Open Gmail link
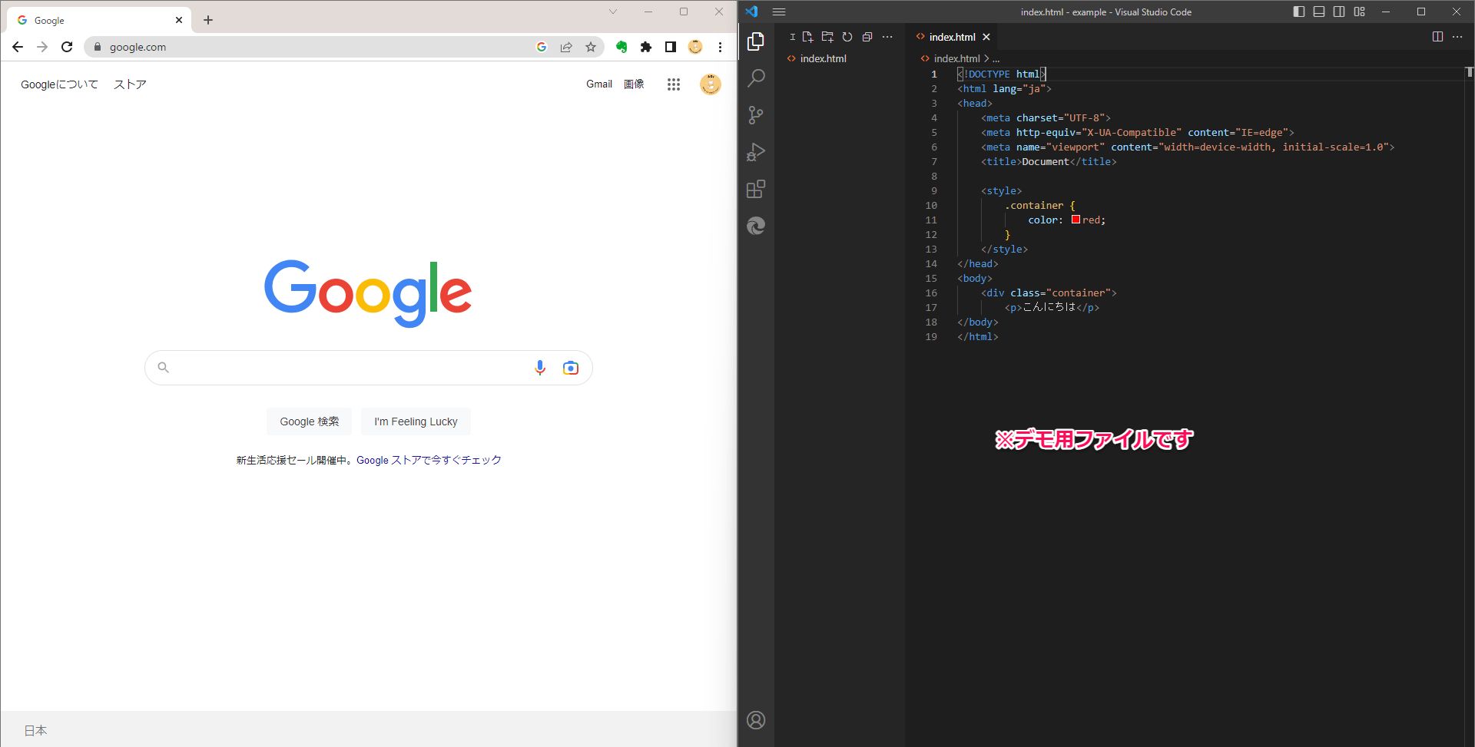Viewport: 1475px width, 747px height. pyautogui.click(x=599, y=84)
